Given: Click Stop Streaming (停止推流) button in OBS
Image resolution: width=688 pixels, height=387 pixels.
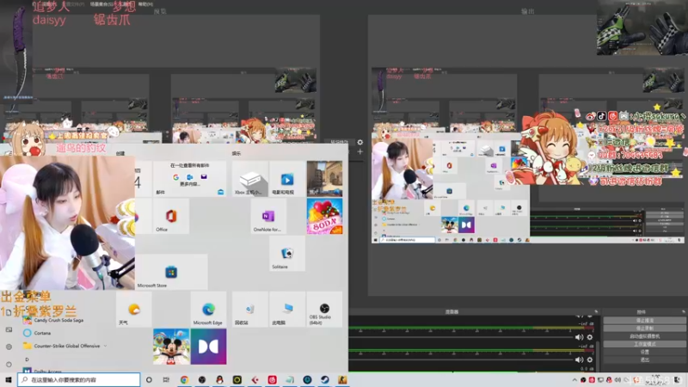Looking at the screenshot, I should [x=644, y=320].
